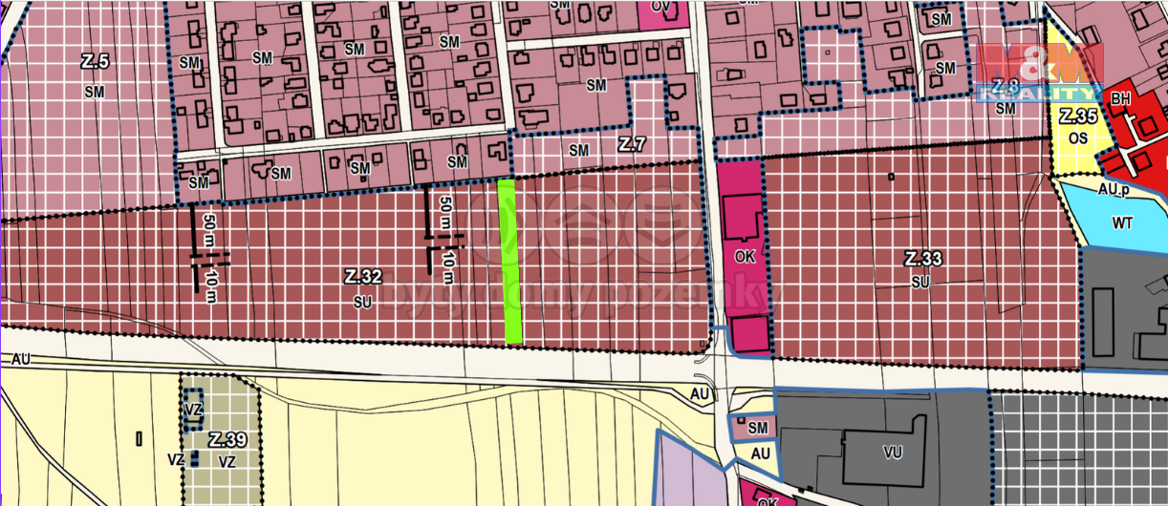
Task: Click the SM parcel south of main road
Action: click(x=757, y=429)
